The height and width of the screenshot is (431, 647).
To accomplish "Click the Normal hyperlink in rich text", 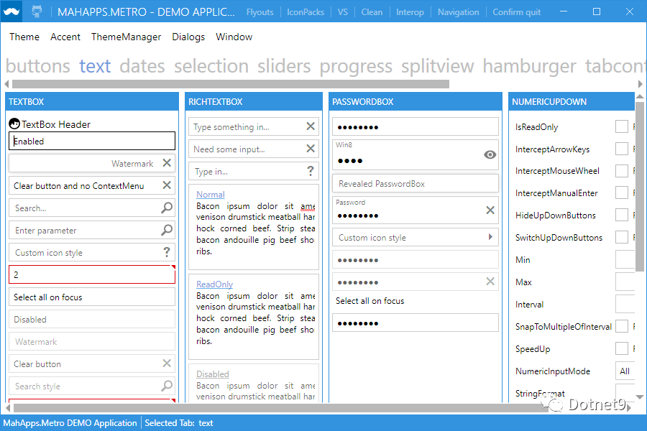I will [x=211, y=194].
